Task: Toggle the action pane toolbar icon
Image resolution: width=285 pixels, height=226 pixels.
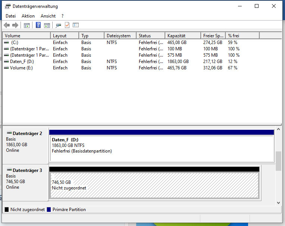Action: pos(47,25)
